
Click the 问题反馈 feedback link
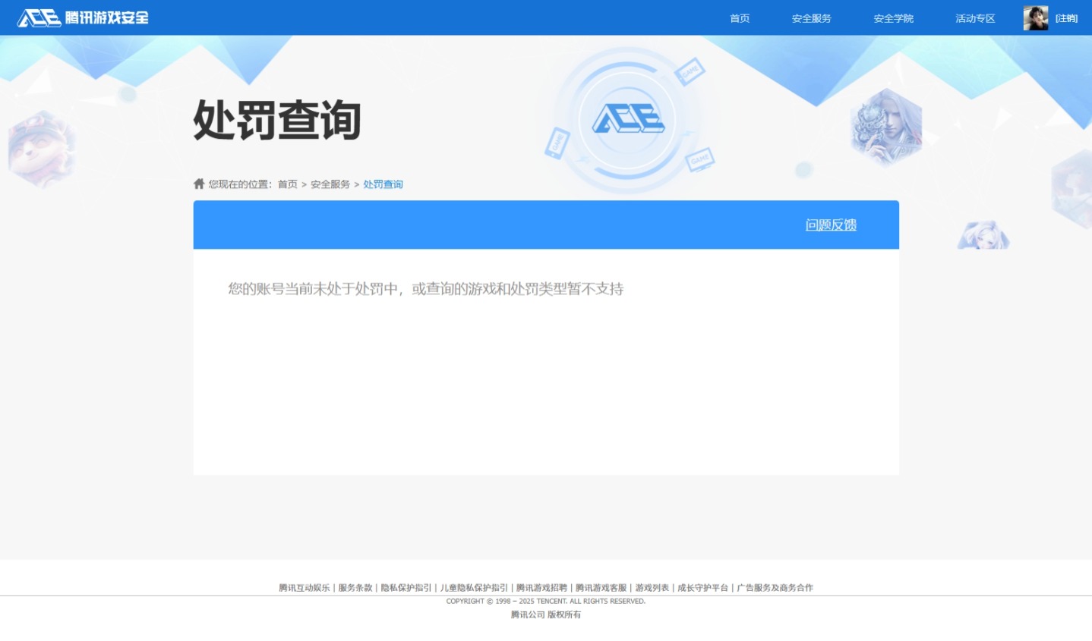[x=830, y=225]
